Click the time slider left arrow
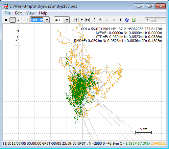 [148, 20]
